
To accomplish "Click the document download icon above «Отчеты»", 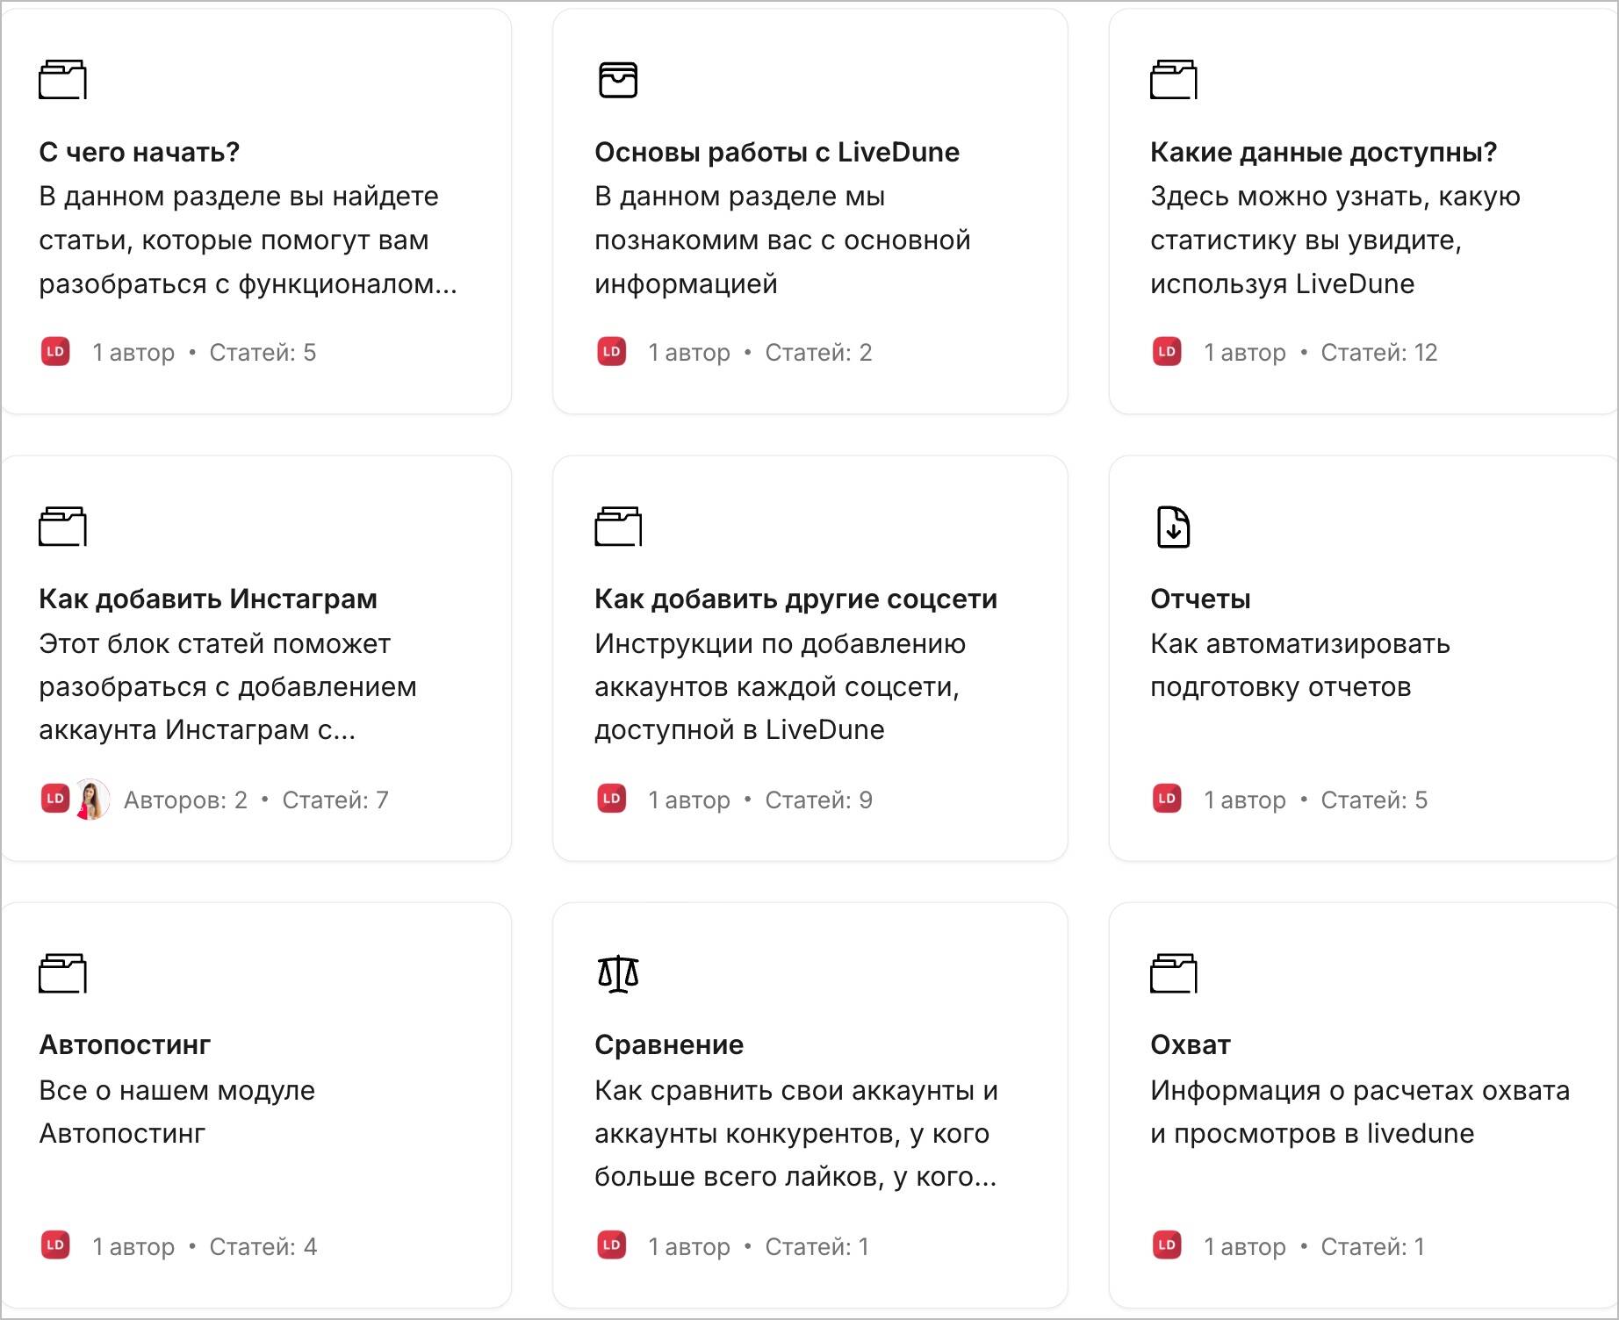I will tap(1174, 527).
